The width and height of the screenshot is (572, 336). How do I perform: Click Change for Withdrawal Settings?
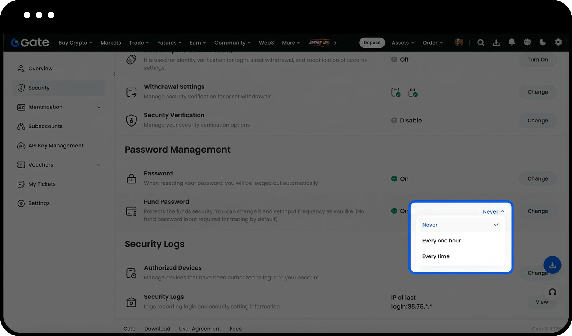click(x=537, y=92)
